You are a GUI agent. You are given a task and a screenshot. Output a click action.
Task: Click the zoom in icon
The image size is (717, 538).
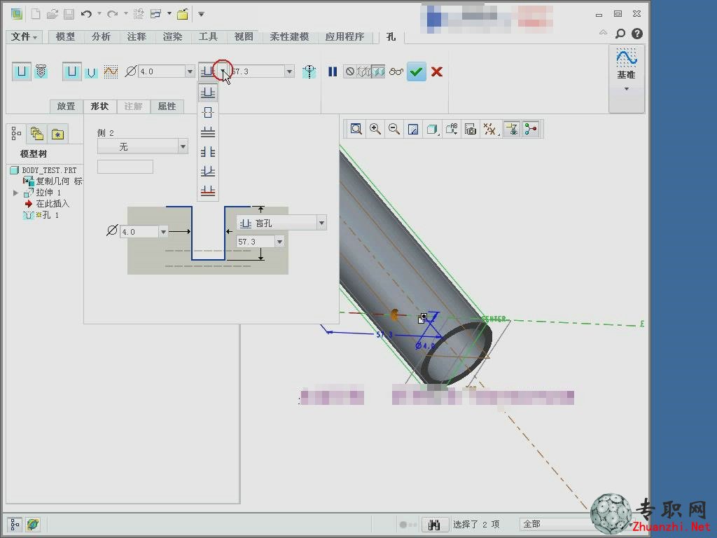tap(375, 129)
